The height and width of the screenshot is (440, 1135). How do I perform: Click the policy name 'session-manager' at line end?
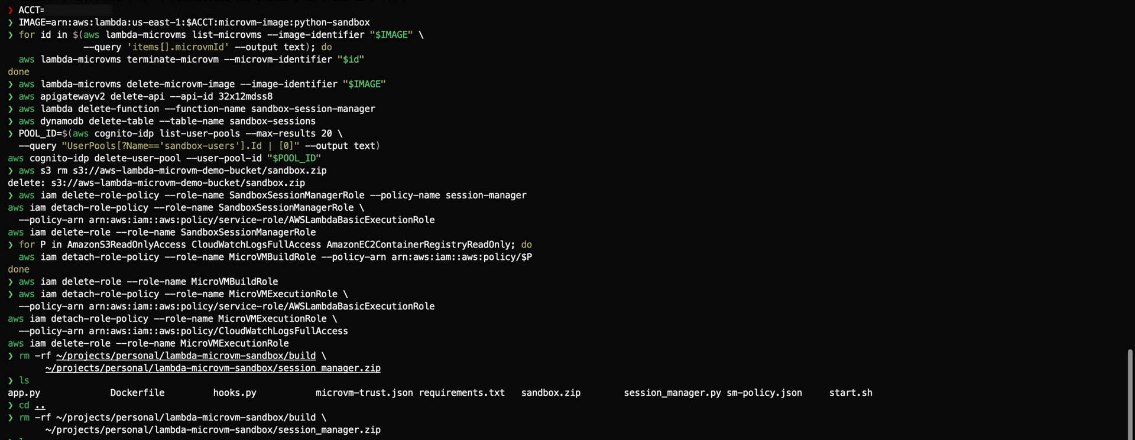(486, 195)
